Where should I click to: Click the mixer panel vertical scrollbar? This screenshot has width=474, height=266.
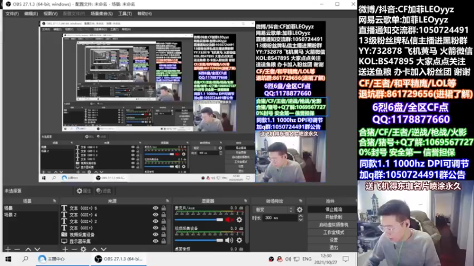[x=247, y=225]
